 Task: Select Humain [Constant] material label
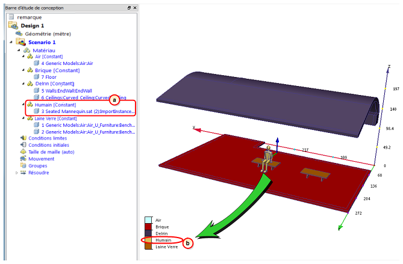55,105
